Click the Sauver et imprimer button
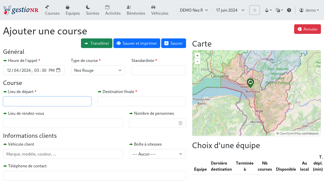The image size is (324, 182). [x=137, y=43]
